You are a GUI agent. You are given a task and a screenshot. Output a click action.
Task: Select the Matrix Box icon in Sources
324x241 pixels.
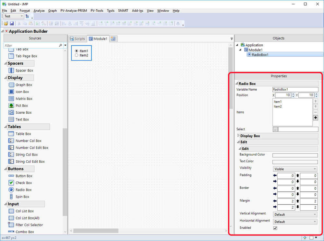click(x=11, y=98)
